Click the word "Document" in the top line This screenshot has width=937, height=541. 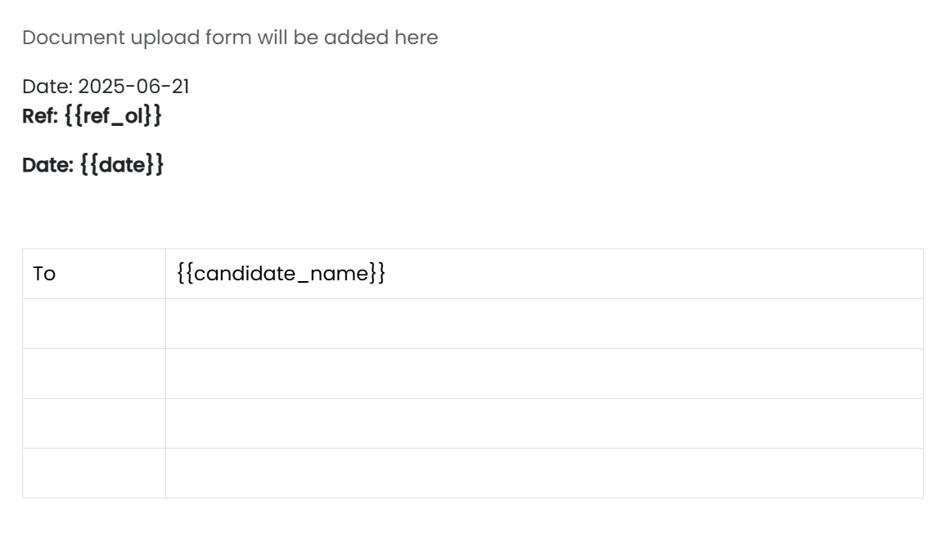[x=74, y=38]
